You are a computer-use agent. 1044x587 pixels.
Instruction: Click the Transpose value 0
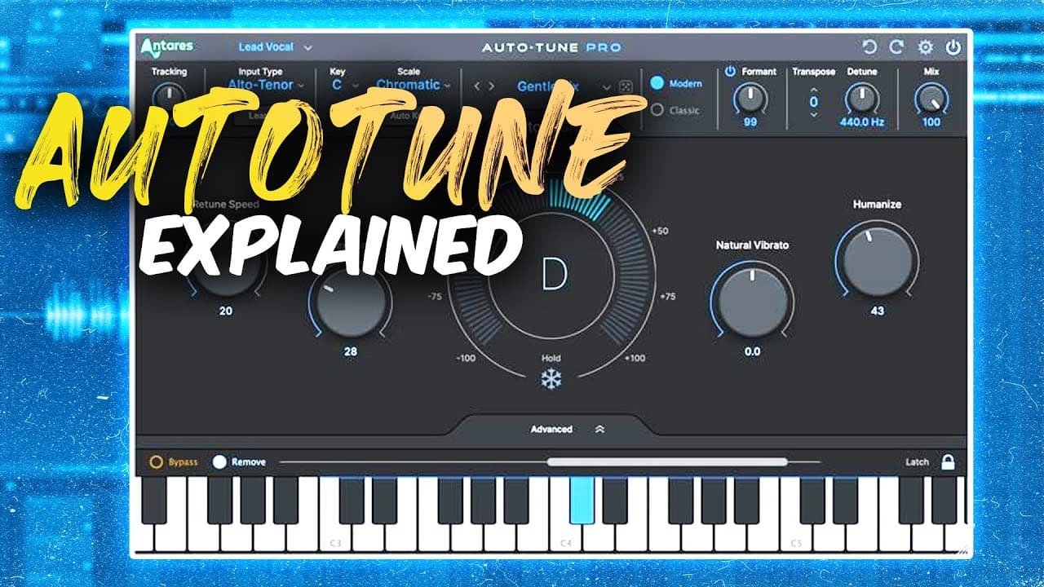(x=813, y=102)
